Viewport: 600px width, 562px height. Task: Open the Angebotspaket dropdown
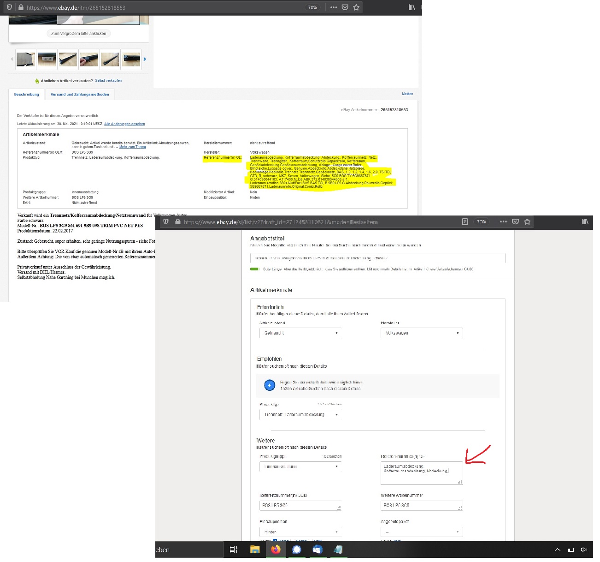(422, 532)
